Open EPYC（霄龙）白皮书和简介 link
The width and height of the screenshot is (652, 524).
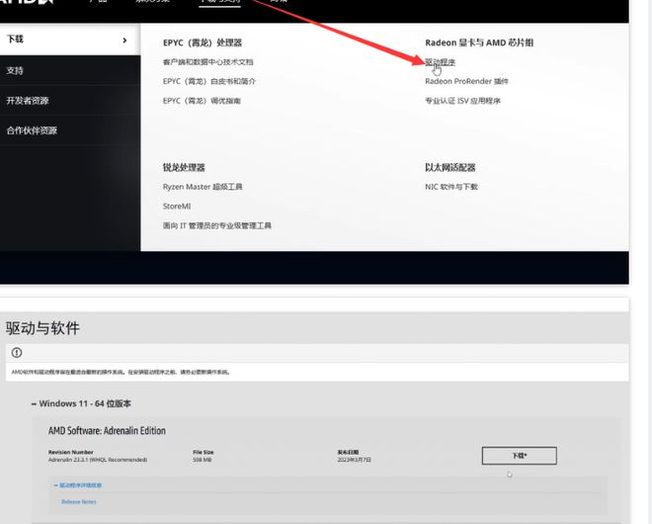coord(209,81)
